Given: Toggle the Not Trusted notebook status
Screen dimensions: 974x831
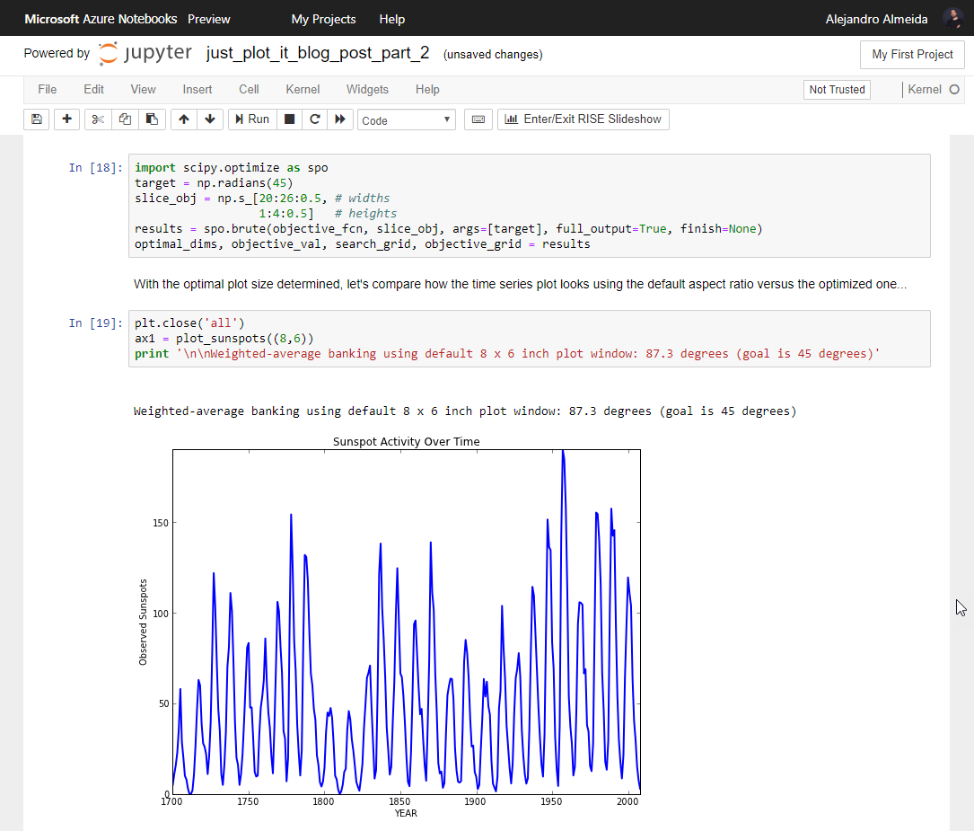Looking at the screenshot, I should (837, 90).
